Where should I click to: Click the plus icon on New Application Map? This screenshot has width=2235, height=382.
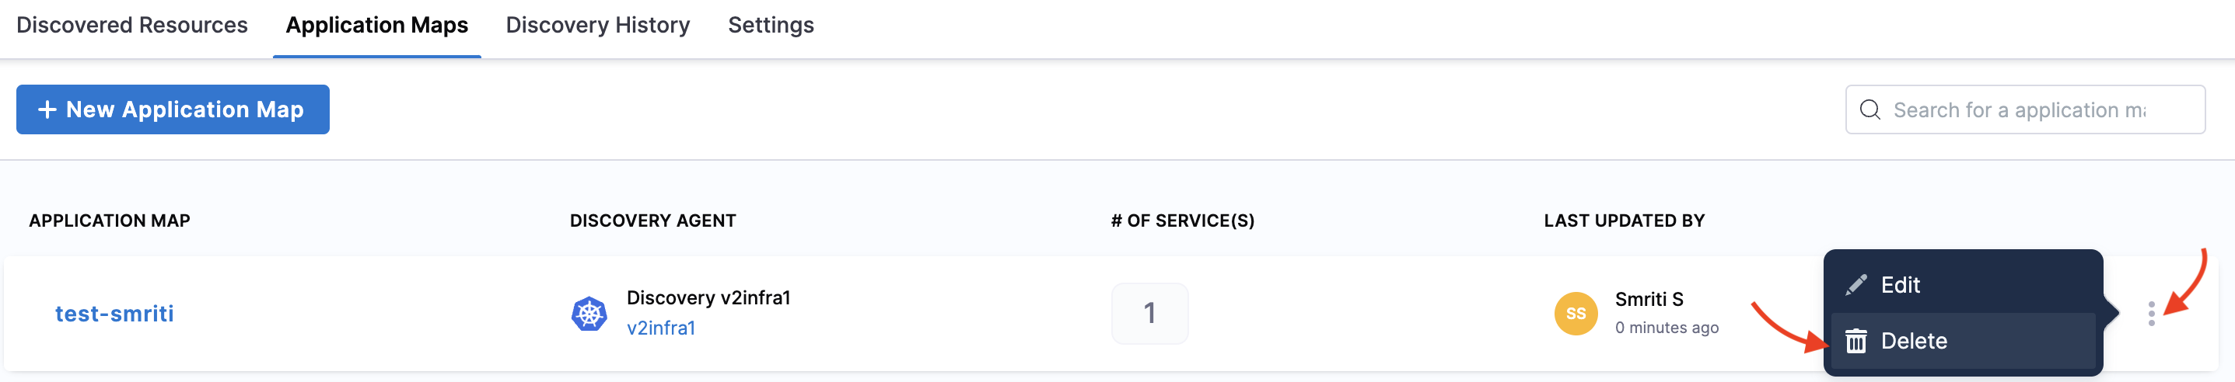pyautogui.click(x=47, y=110)
